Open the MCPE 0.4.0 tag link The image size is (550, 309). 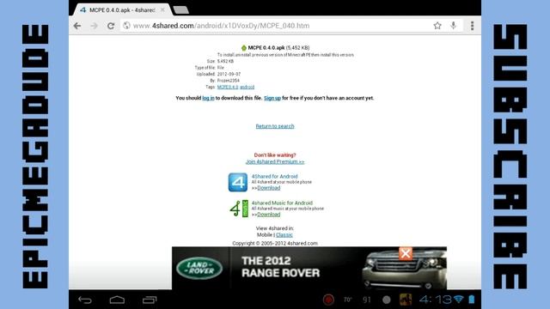tap(228, 87)
